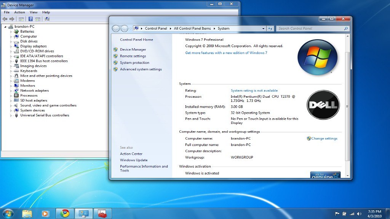Launch Google Chrome from the taskbar

65,213
